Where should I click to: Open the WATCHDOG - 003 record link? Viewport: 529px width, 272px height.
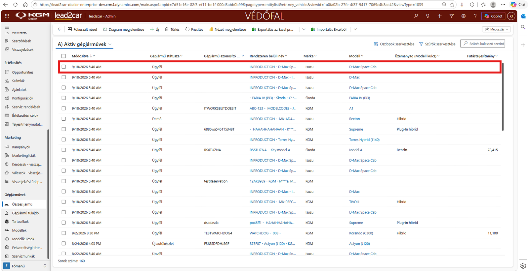265,233
